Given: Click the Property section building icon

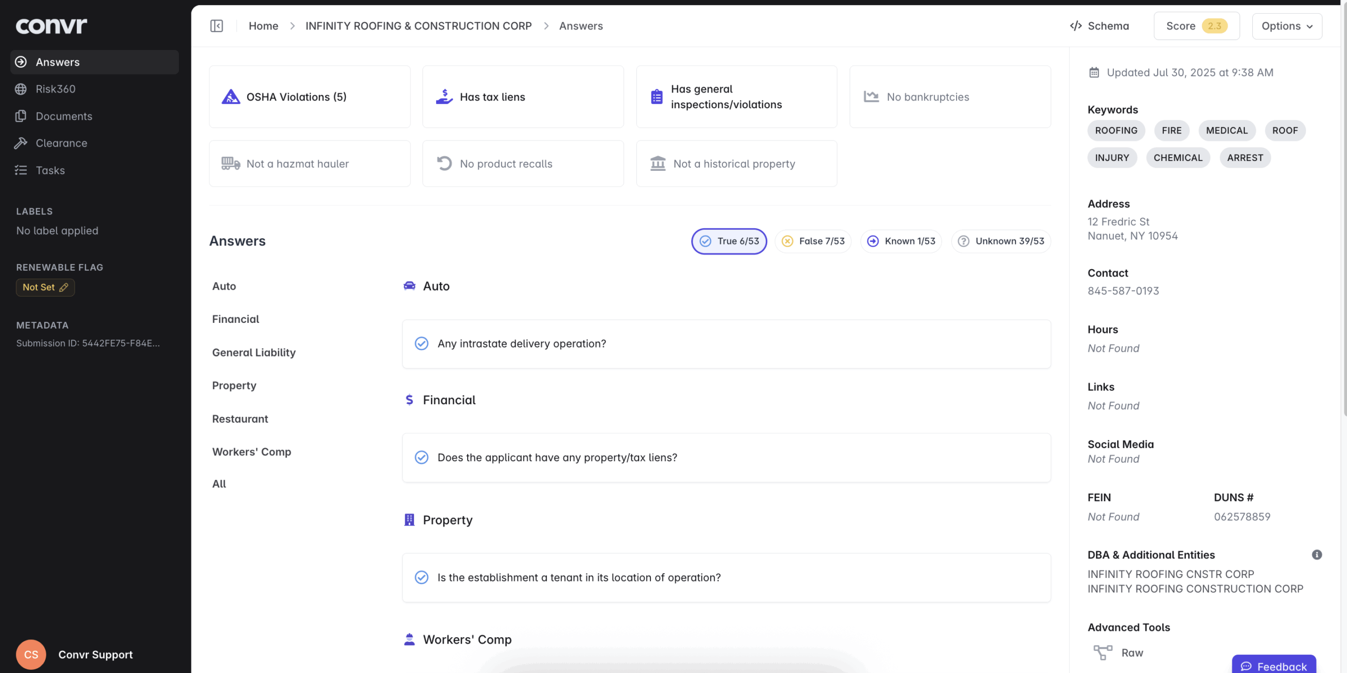Looking at the screenshot, I should [x=409, y=519].
